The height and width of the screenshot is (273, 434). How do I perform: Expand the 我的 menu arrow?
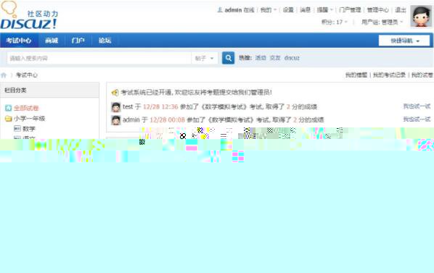pyautogui.click(x=275, y=10)
